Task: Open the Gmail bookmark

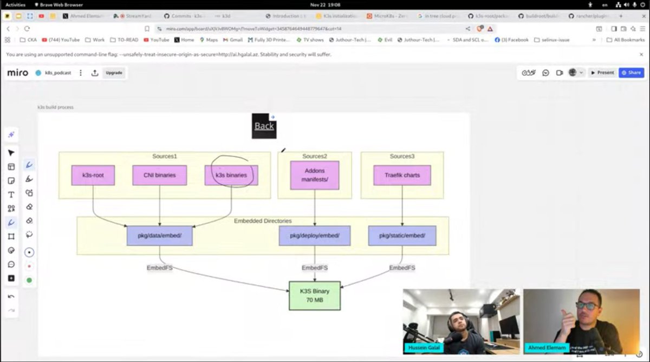Action: tap(233, 40)
